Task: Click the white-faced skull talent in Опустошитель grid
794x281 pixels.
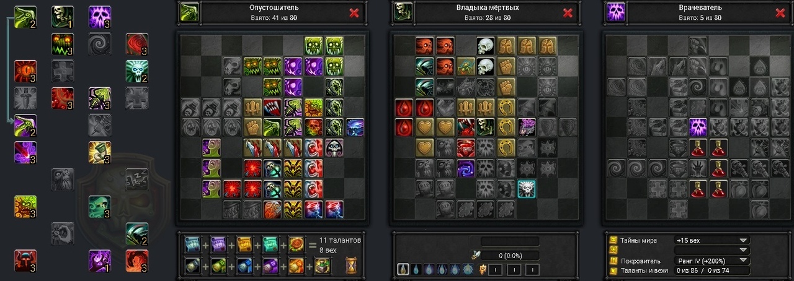Action: (334, 148)
